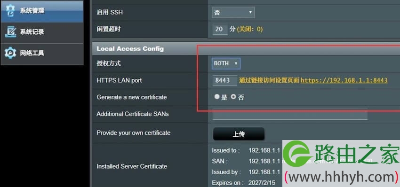Open the 启用 SSH dropdown
The height and width of the screenshot is (187, 400).
click(233, 12)
